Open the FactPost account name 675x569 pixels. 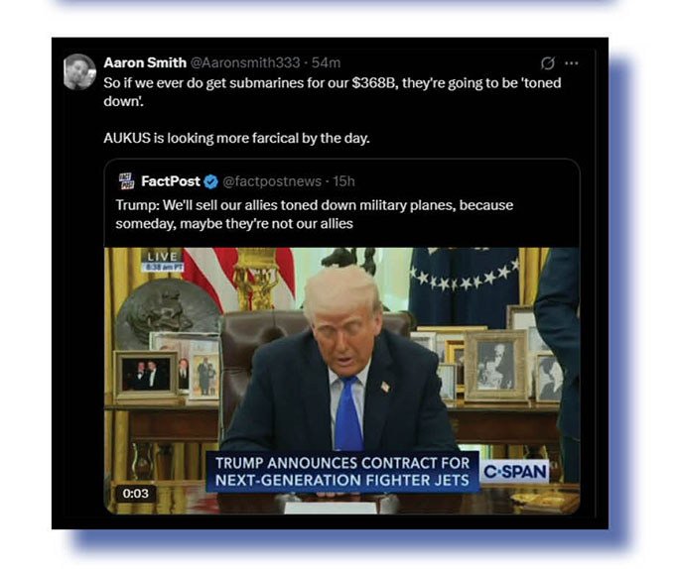coord(171,181)
